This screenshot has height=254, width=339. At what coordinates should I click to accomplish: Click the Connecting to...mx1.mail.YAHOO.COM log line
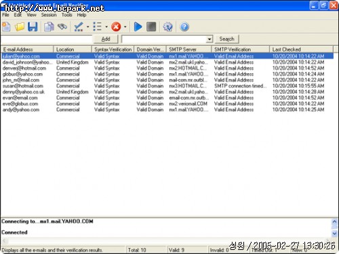click(47, 221)
